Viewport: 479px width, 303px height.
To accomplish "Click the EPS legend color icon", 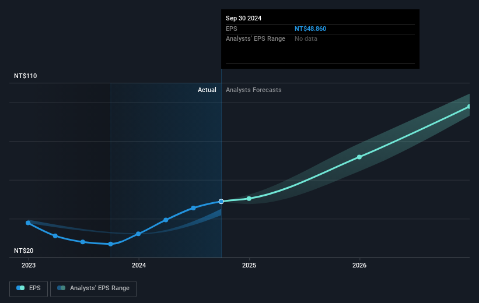I will [x=20, y=288].
